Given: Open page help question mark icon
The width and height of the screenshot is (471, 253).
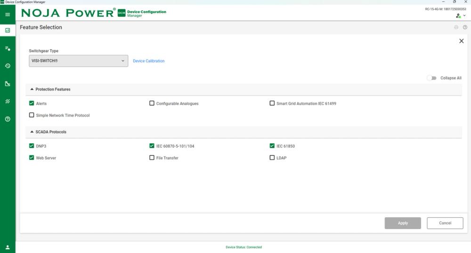Looking at the screenshot, I should pyautogui.click(x=465, y=27).
